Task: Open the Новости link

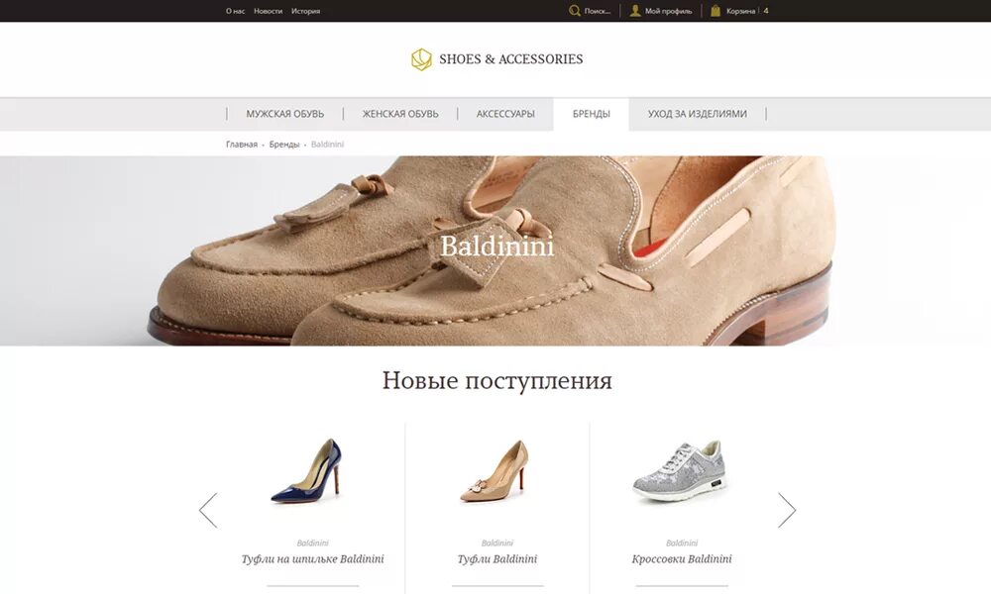Action: click(x=268, y=11)
